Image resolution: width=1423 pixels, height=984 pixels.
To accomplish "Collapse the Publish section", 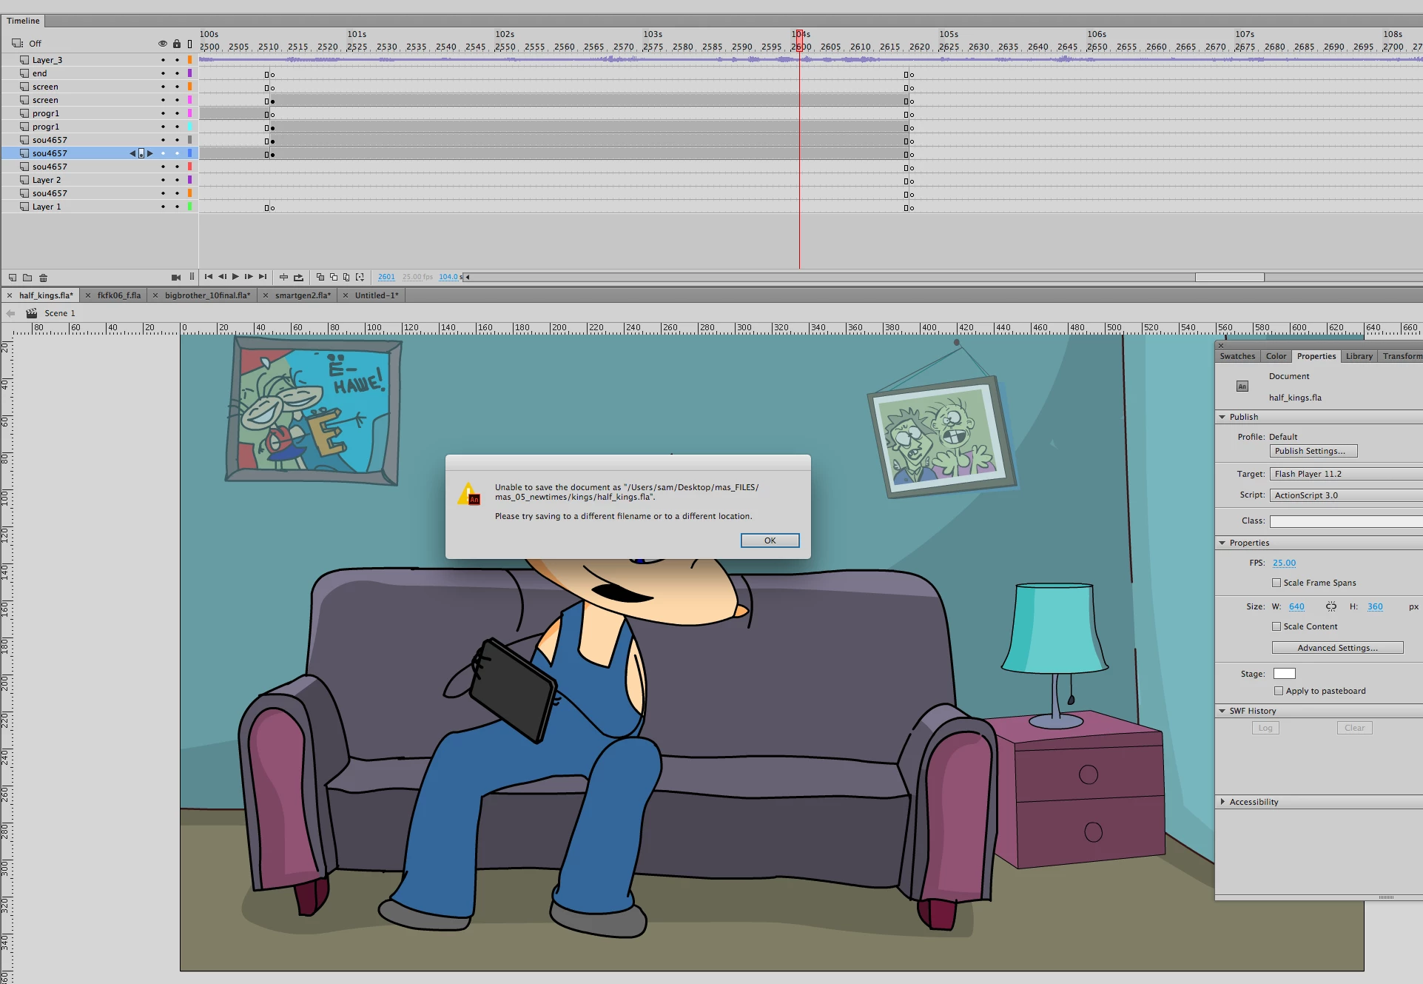I will point(1222,417).
